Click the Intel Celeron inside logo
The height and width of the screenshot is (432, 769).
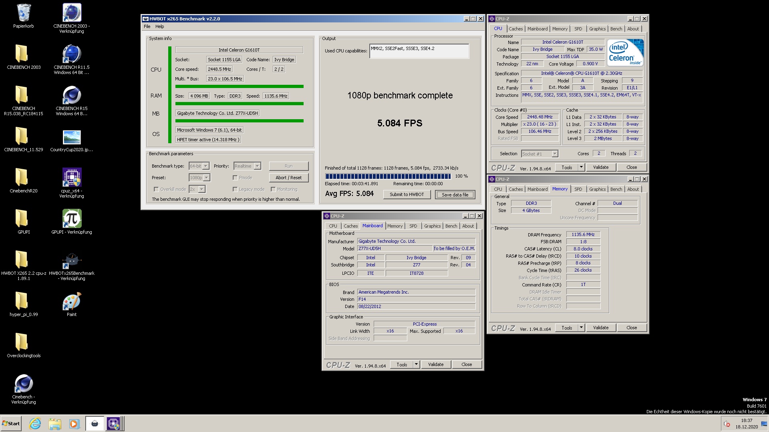pyautogui.click(x=625, y=52)
